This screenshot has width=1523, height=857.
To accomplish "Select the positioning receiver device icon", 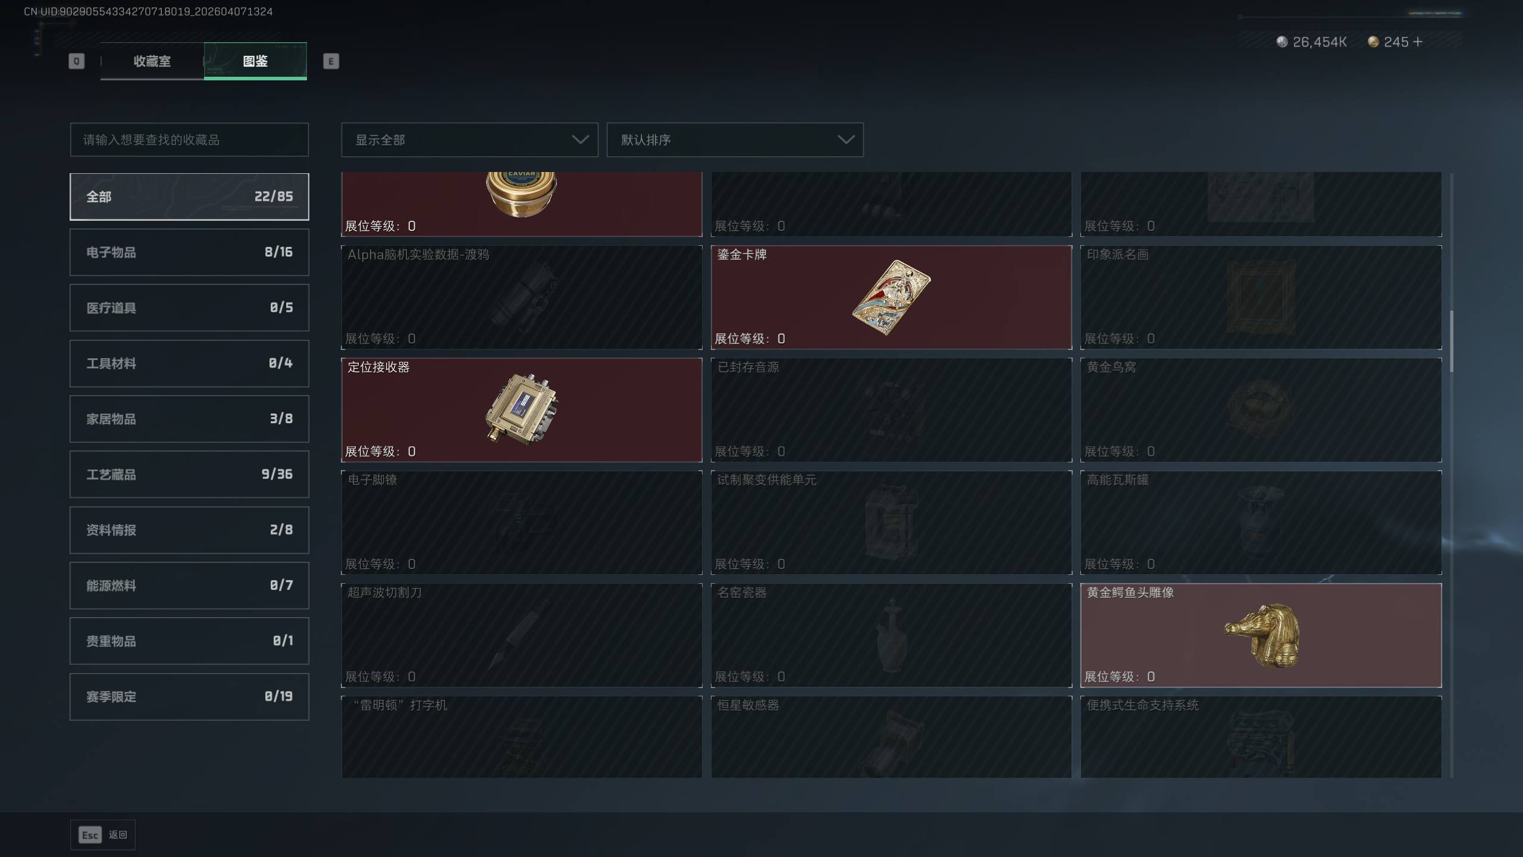I will [522, 409].
